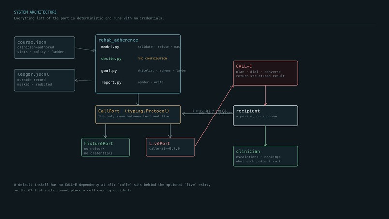The height and width of the screenshot is (219, 389).
Task: Click 'a person, on a phone' text
Action: click(x=256, y=117)
